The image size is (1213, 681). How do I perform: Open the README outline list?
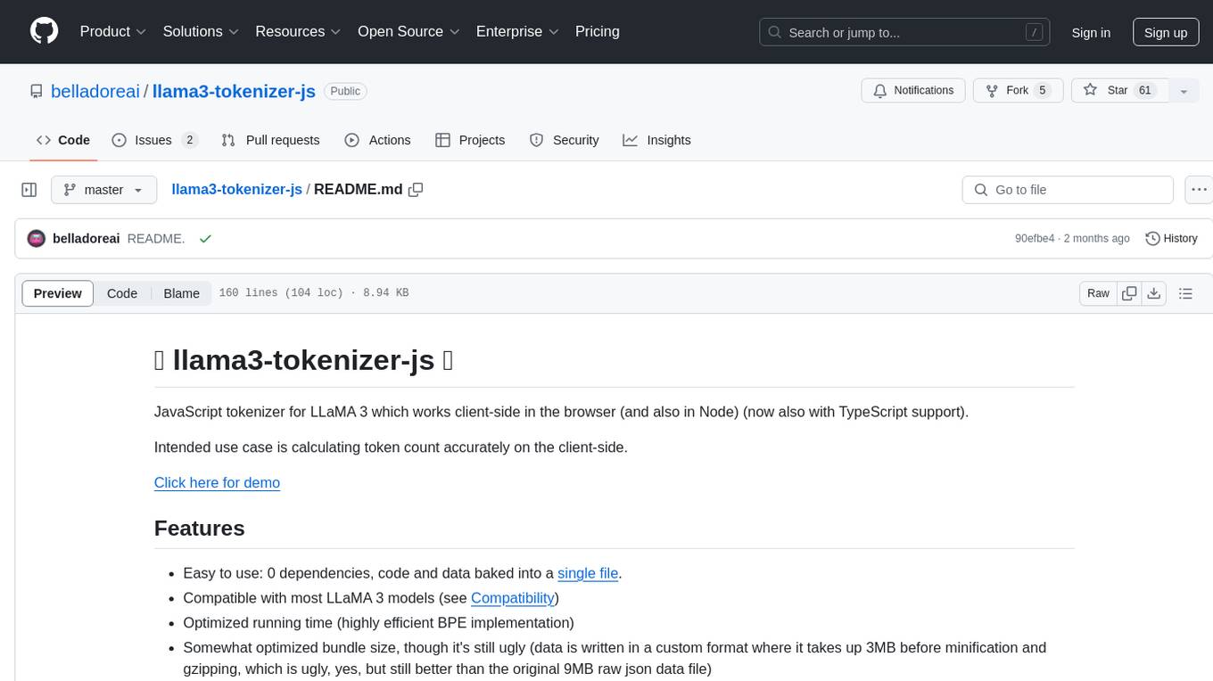(1185, 293)
